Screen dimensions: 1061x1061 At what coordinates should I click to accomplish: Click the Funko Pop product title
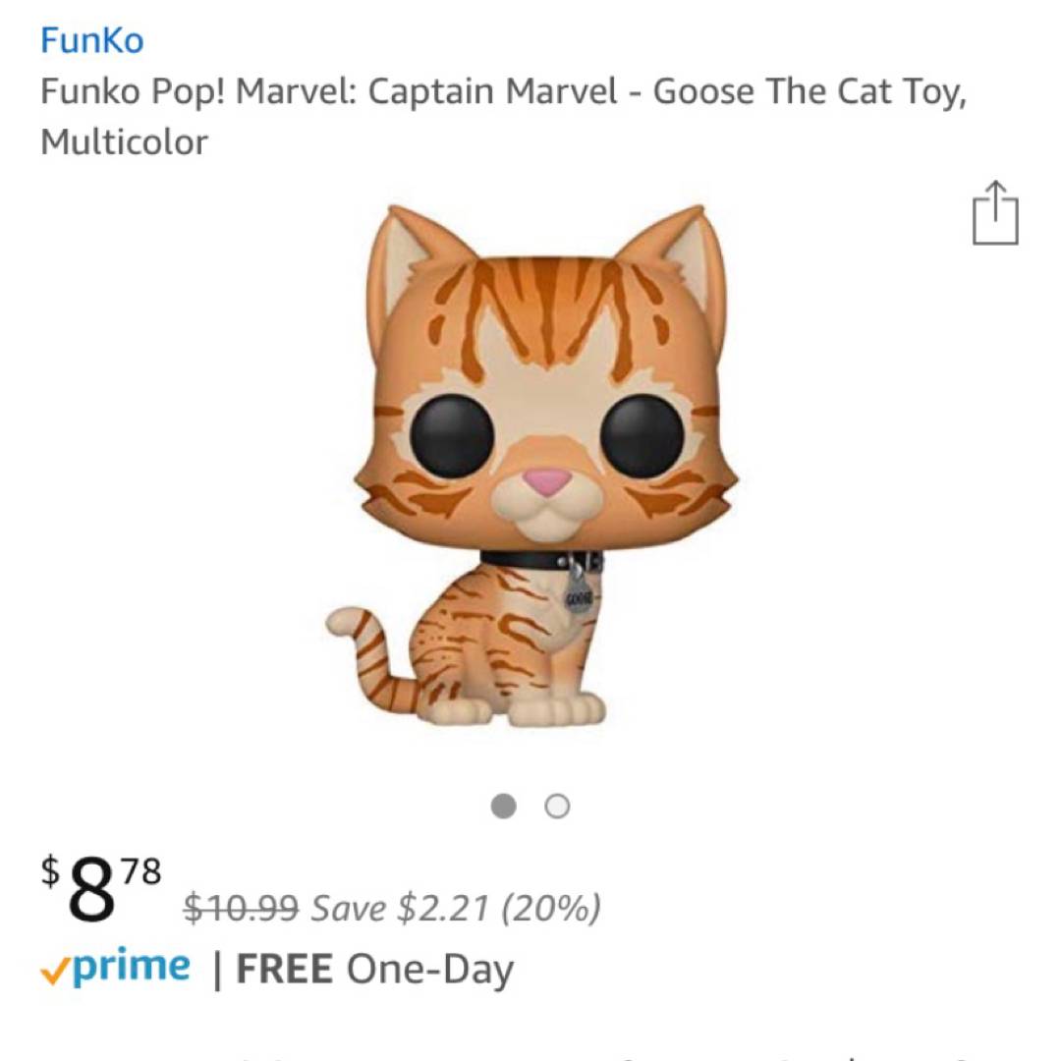tap(503, 92)
